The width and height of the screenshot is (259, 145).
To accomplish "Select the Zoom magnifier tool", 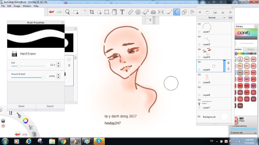I will click(x=67, y=12).
